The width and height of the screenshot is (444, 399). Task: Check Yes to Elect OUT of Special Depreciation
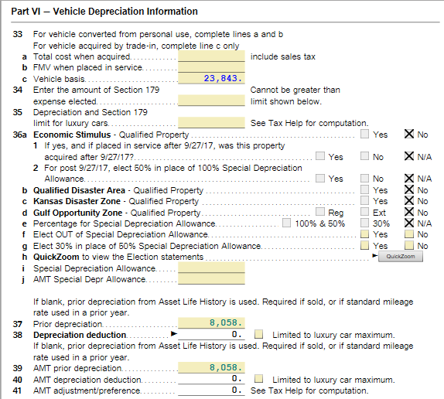point(365,234)
